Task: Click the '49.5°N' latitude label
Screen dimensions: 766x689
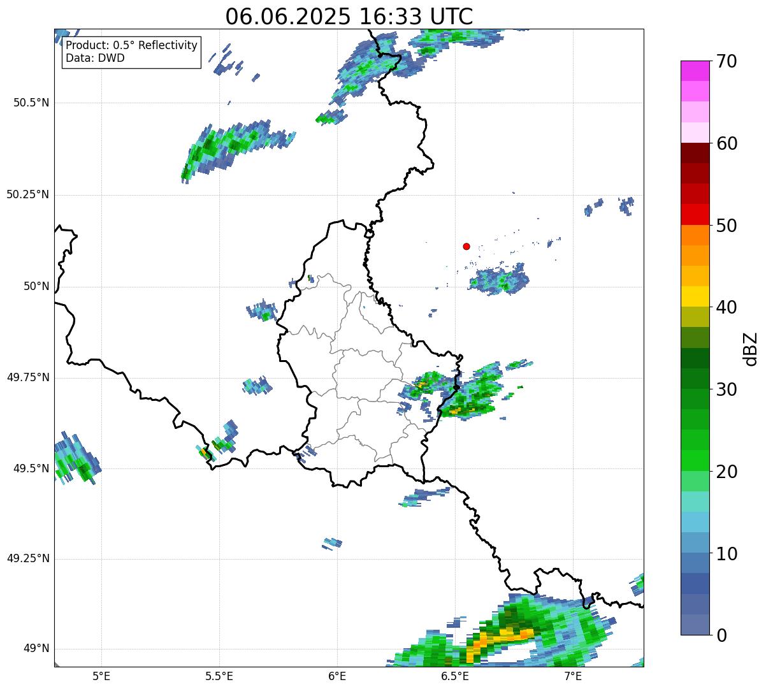Action: 31,468
